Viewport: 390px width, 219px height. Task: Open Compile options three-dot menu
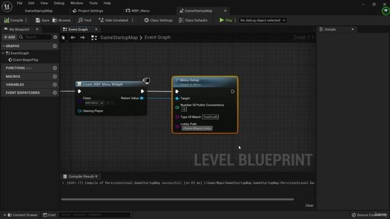pos(26,20)
